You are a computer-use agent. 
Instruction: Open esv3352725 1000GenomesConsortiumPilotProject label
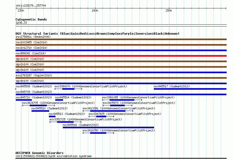[86, 119]
